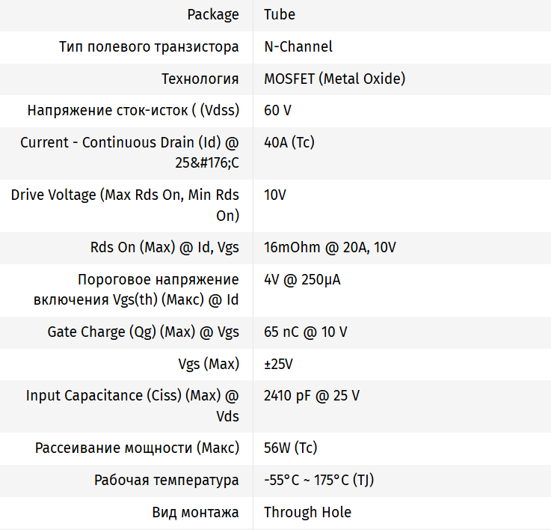Viewport: 551px width, 530px height.
Task: Click the 'Вид монтажа' row label
Action: [196, 513]
